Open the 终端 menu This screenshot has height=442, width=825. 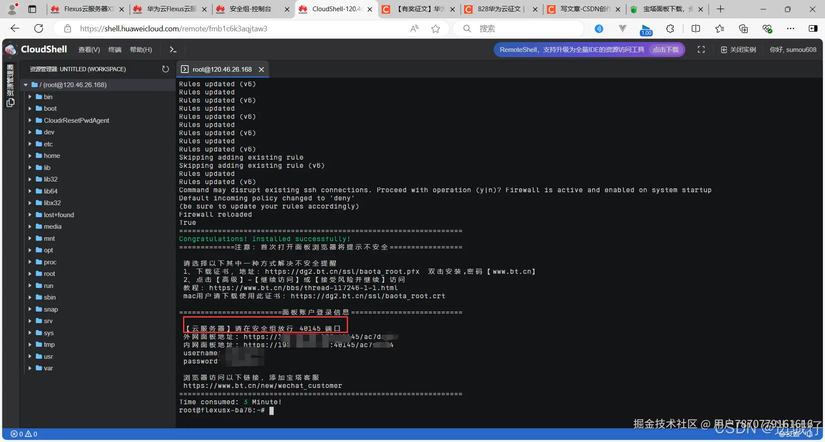point(115,50)
